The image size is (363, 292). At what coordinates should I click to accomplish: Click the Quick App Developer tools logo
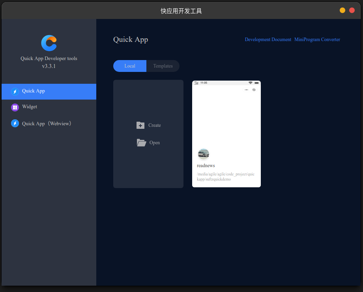(49, 43)
